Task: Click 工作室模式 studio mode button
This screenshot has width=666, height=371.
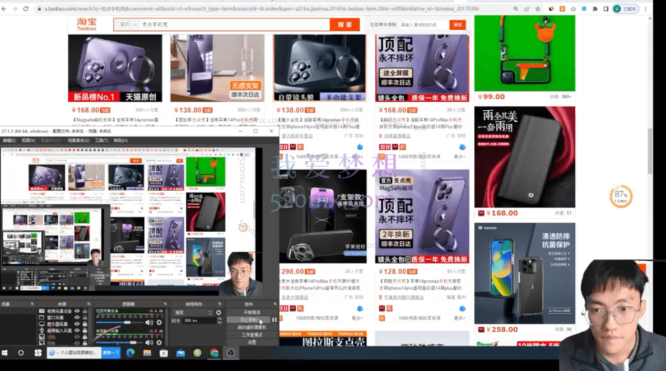Action: click(x=252, y=335)
